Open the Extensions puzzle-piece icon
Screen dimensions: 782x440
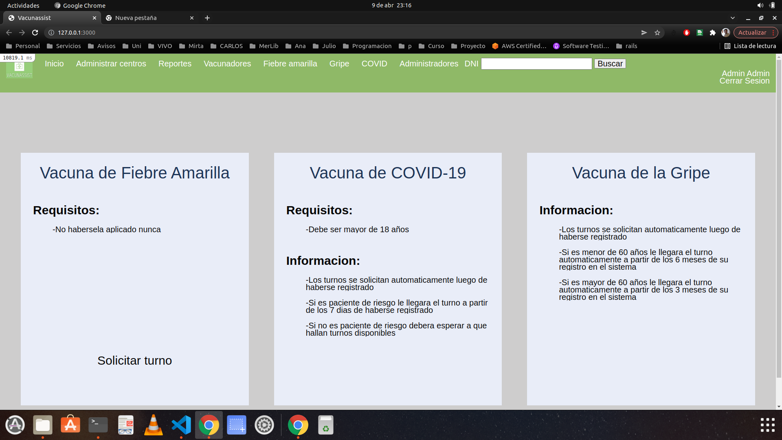(x=713, y=33)
